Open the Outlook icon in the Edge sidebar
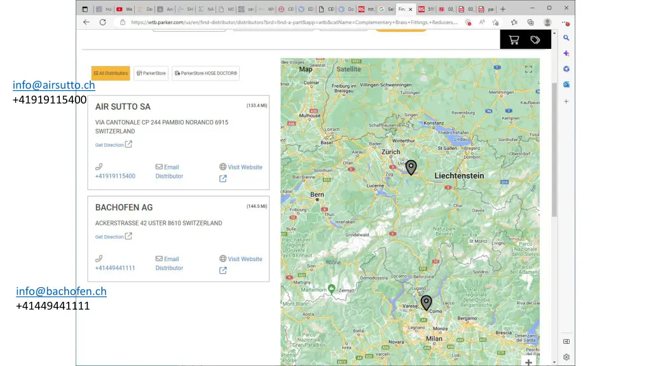Image resolution: width=651 pixels, height=366 pixels. 566,85
